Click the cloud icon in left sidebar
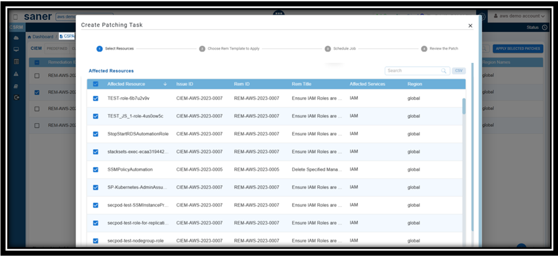This screenshot has width=558, height=257. coord(16,38)
